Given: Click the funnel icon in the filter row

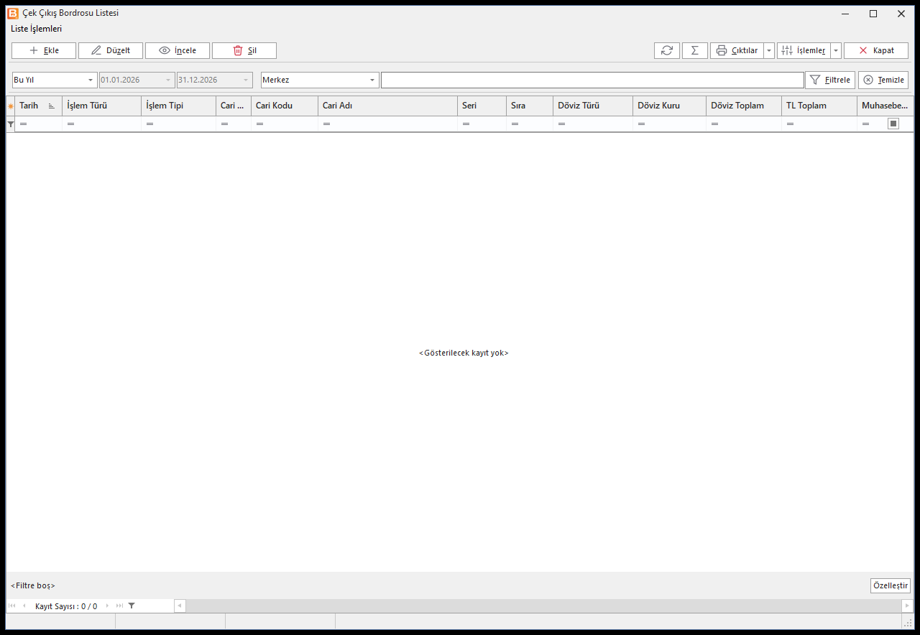Looking at the screenshot, I should (11, 124).
